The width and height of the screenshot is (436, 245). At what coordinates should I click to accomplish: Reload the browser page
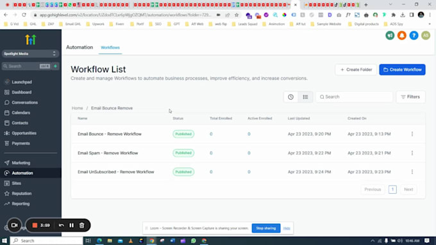coord(24,15)
